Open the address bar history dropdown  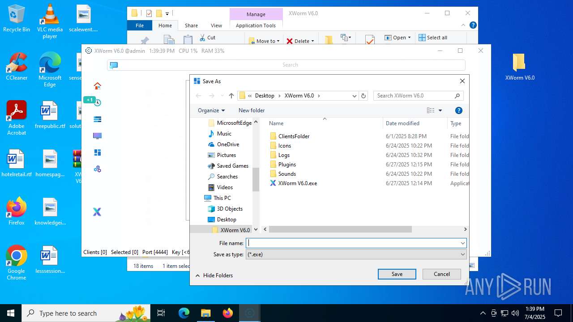point(355,96)
